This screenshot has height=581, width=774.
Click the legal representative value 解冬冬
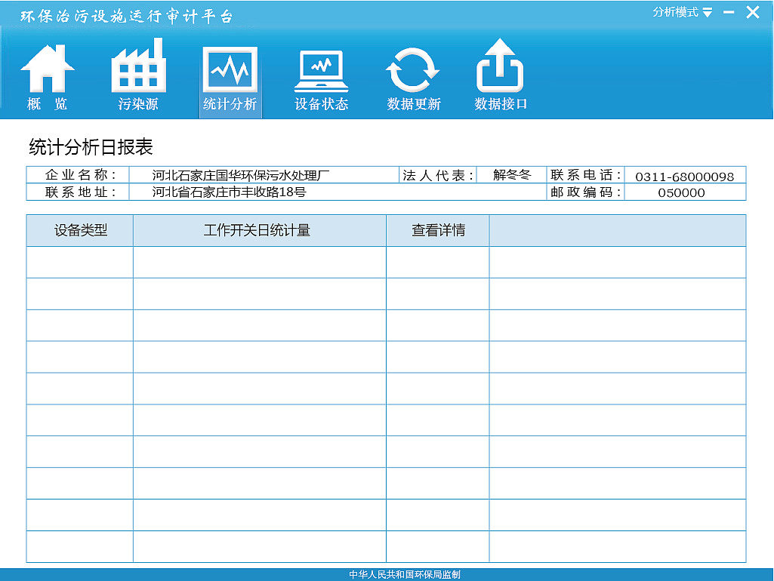click(512, 175)
